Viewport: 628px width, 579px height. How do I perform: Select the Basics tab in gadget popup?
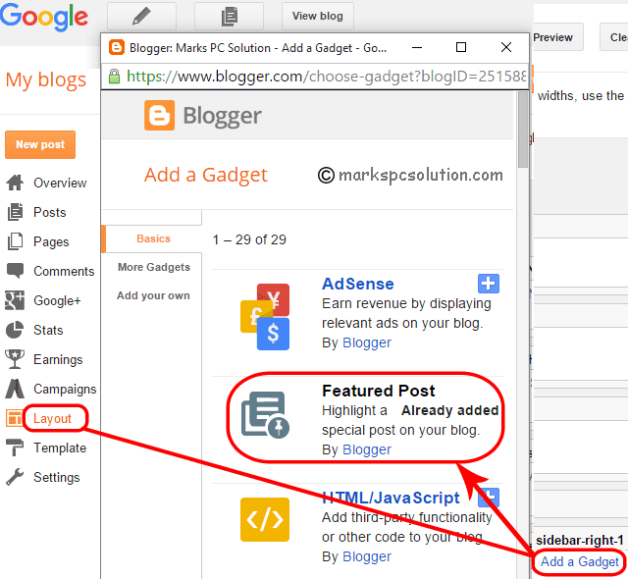click(153, 238)
